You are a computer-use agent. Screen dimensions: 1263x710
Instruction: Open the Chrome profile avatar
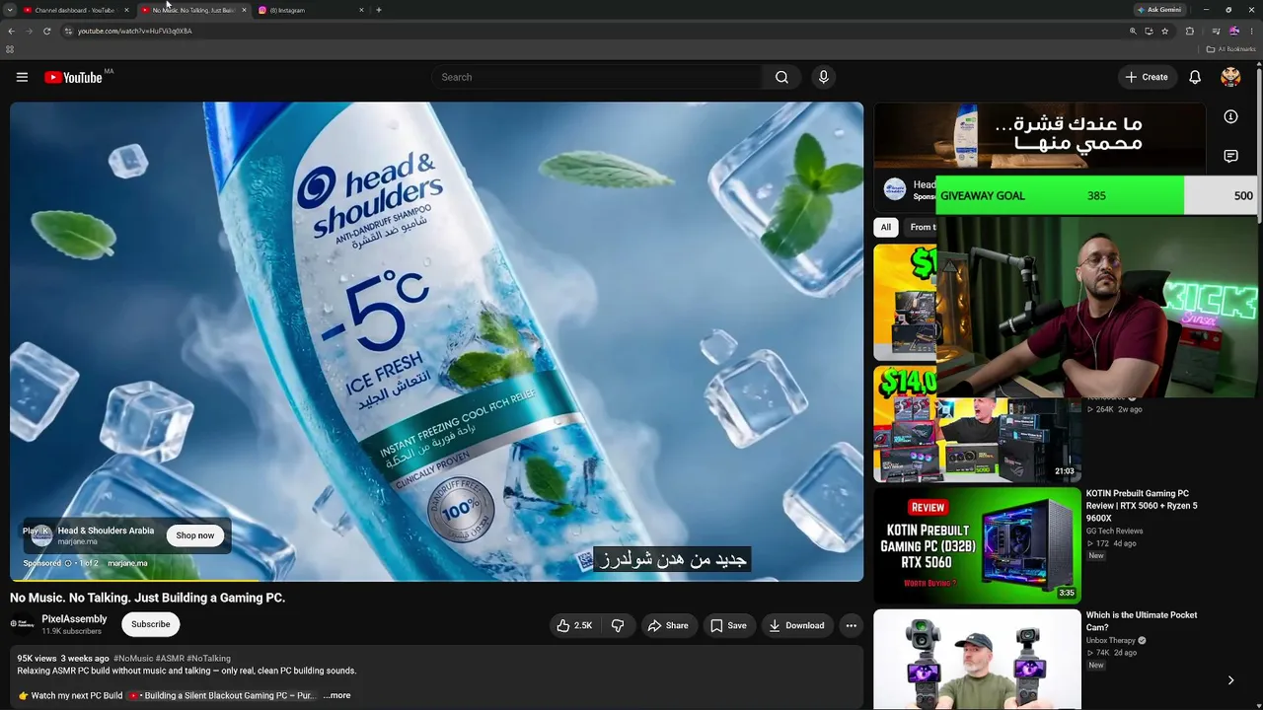point(1233,31)
